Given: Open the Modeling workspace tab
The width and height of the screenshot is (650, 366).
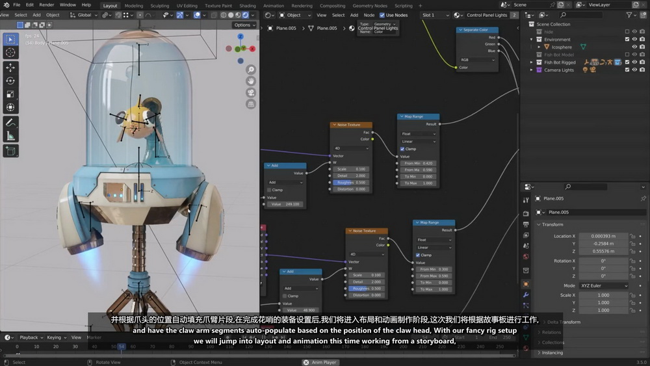Looking at the screenshot, I should (133, 5).
